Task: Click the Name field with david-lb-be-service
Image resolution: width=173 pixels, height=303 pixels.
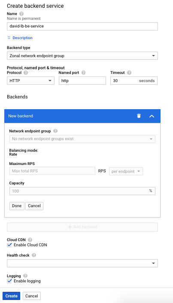Action: (x=82, y=26)
